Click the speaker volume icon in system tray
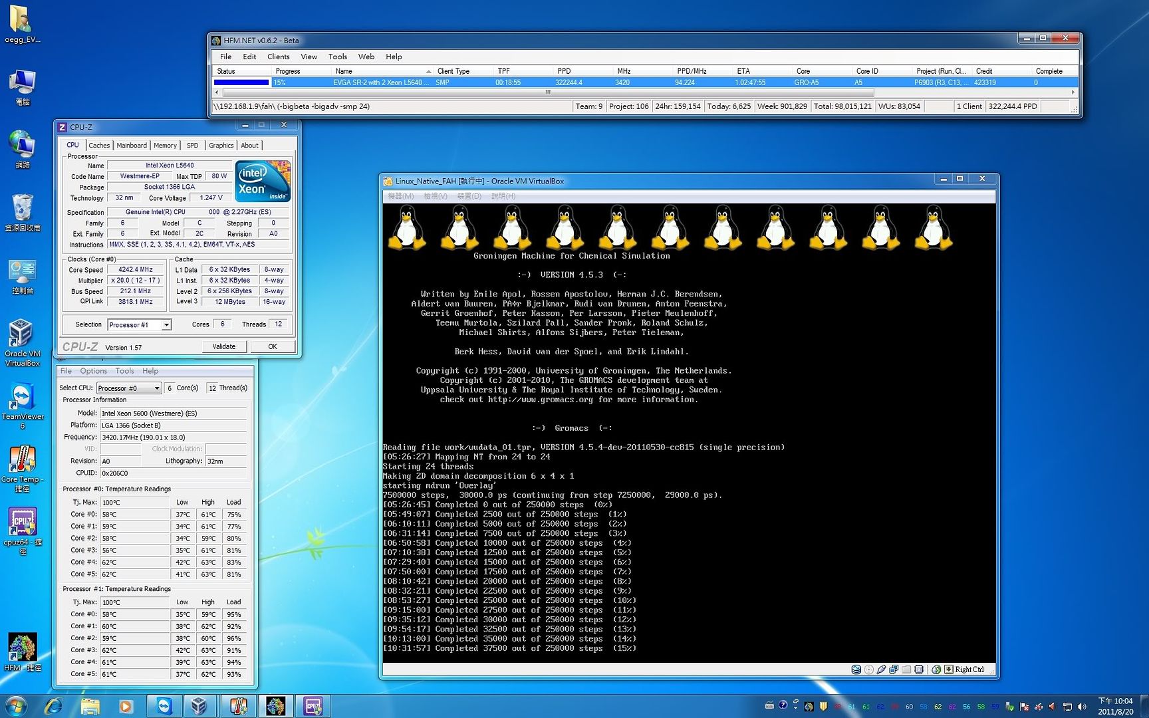 (1082, 707)
